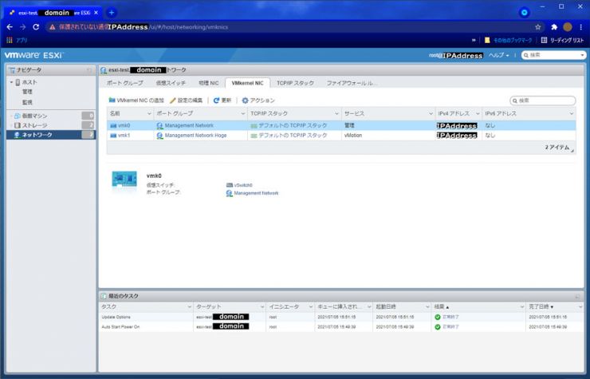
Task: Select the VMkernel NIC tab
Action: [x=247, y=83]
